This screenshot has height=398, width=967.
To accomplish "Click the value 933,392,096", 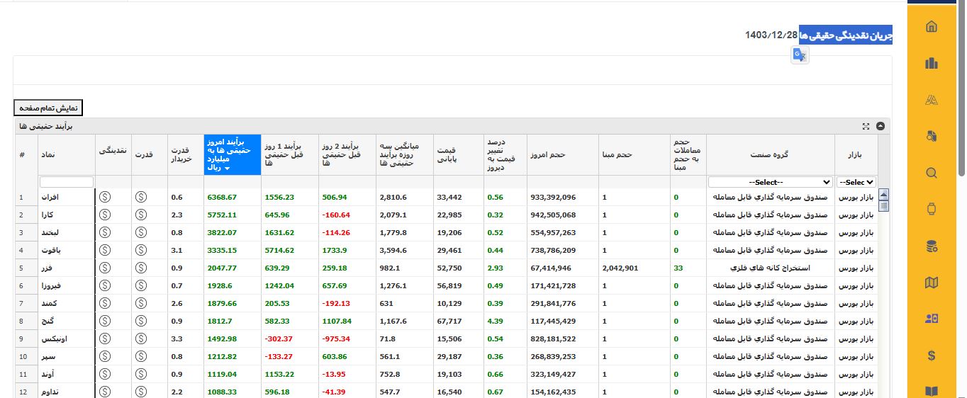I will coord(553,198).
